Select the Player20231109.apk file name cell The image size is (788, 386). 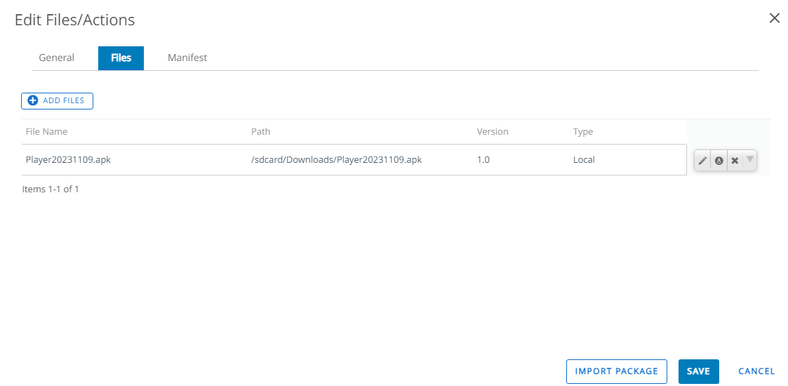[68, 160]
